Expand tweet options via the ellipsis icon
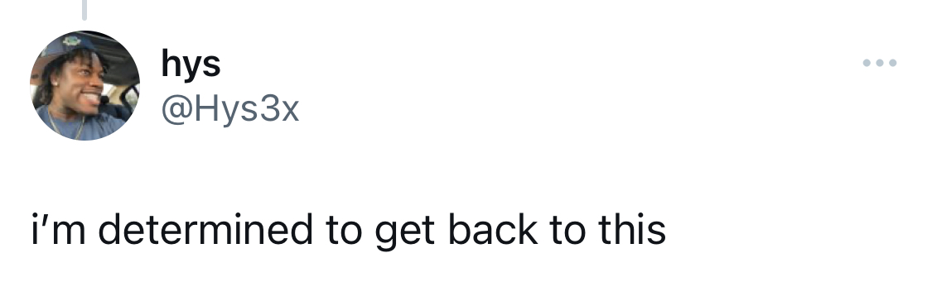Screen dimensions: 932x301 click(x=880, y=62)
